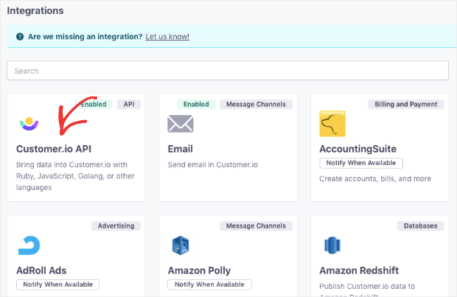The height and width of the screenshot is (297, 457).
Task: Click 'Publish Customer.io data to' description text
Action: click(367, 286)
